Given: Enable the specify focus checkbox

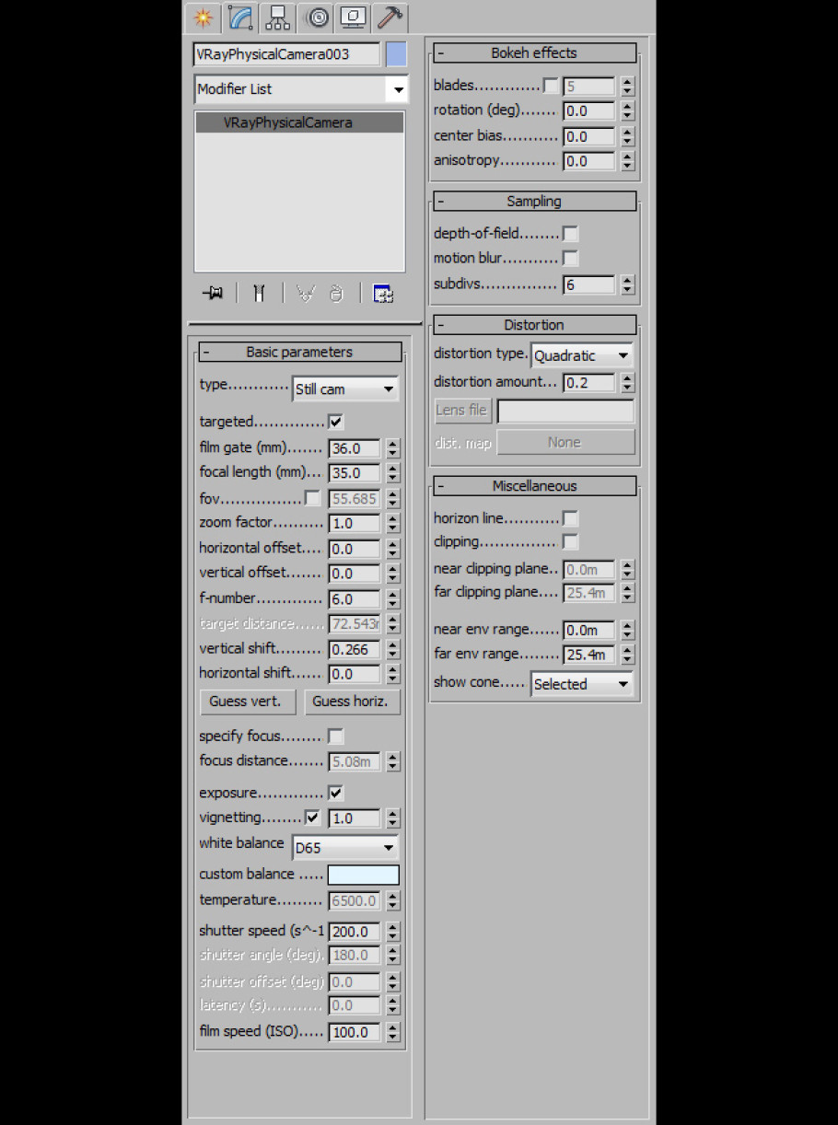Looking at the screenshot, I should coord(336,736).
